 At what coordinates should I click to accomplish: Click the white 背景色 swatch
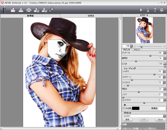pos(162,108)
